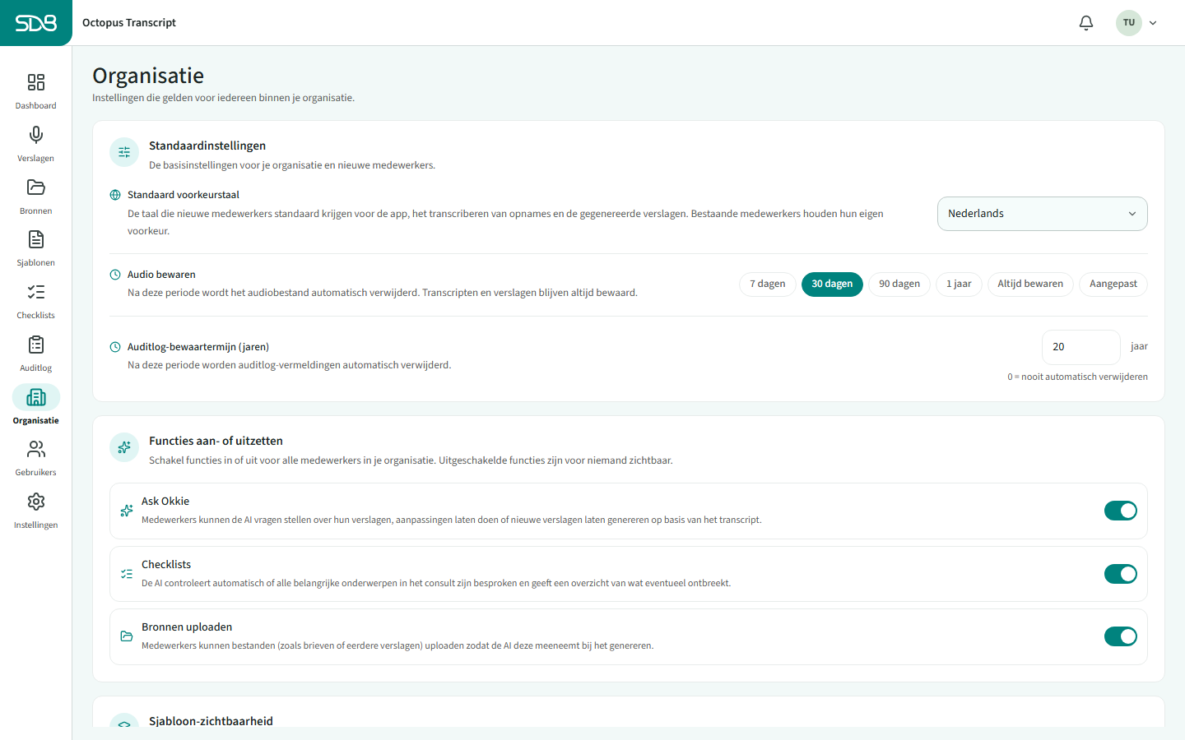
Task: Select 30 dagen audio retention
Action: (x=832, y=284)
